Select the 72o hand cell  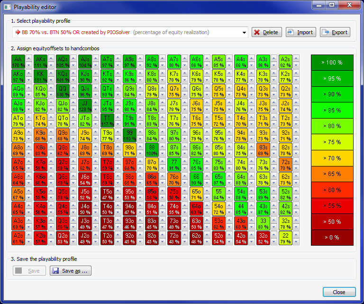tap(174, 238)
